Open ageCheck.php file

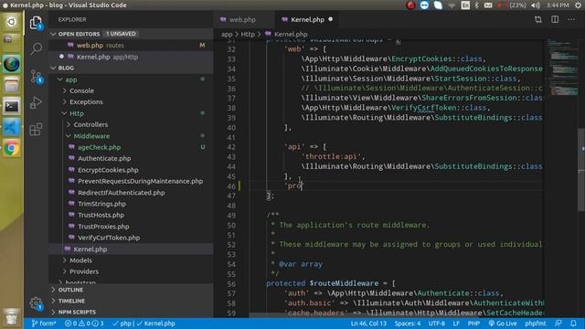point(131,147)
